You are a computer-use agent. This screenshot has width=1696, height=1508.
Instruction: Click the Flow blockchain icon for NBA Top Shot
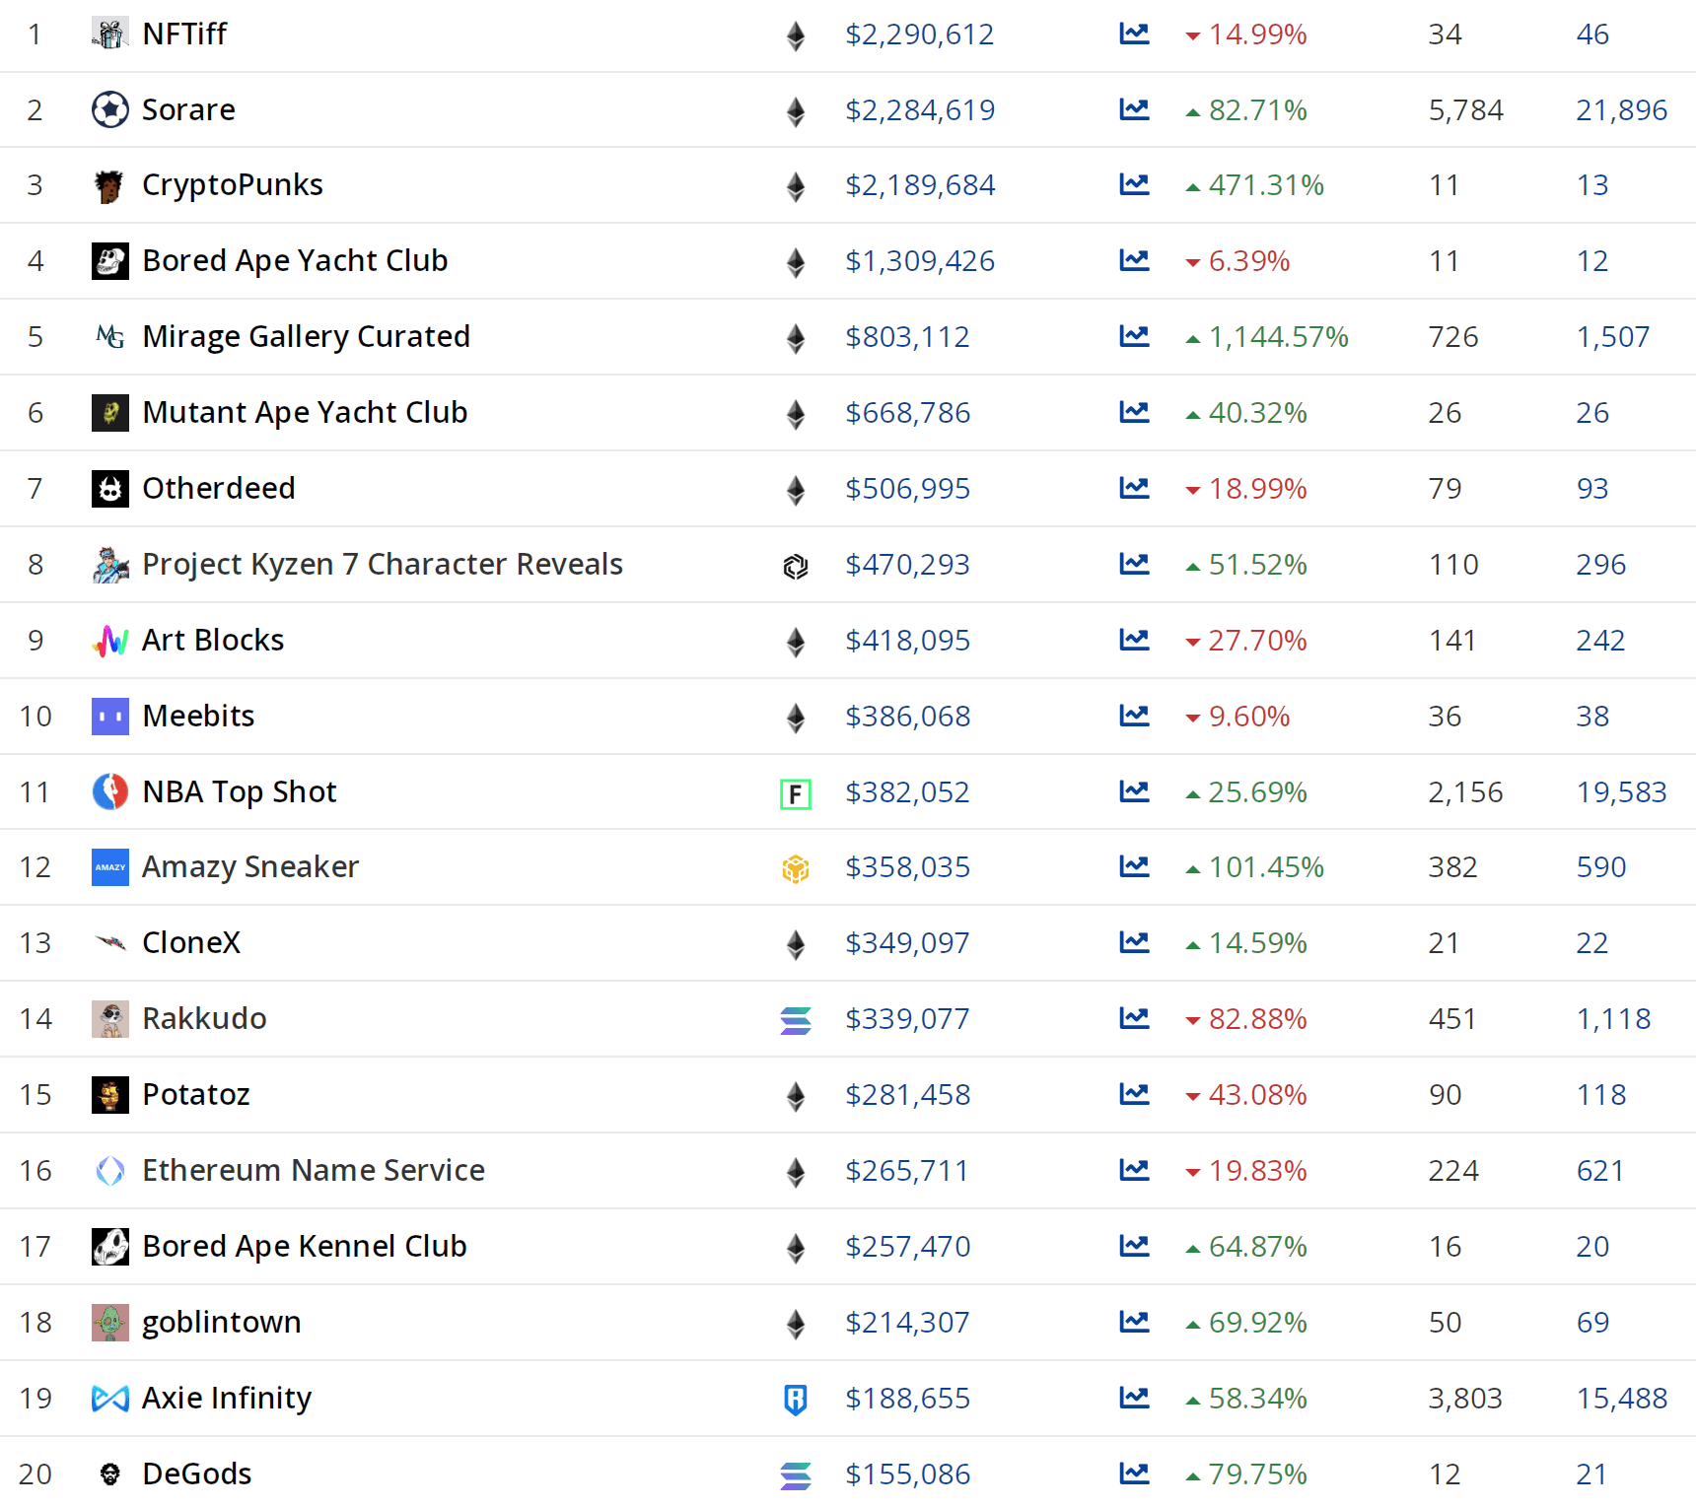pos(796,793)
